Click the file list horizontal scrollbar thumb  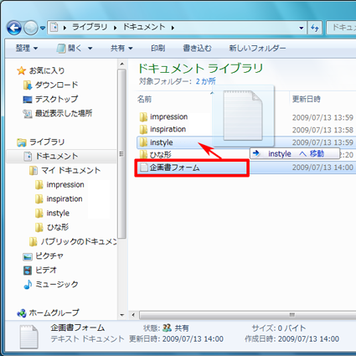248,315
